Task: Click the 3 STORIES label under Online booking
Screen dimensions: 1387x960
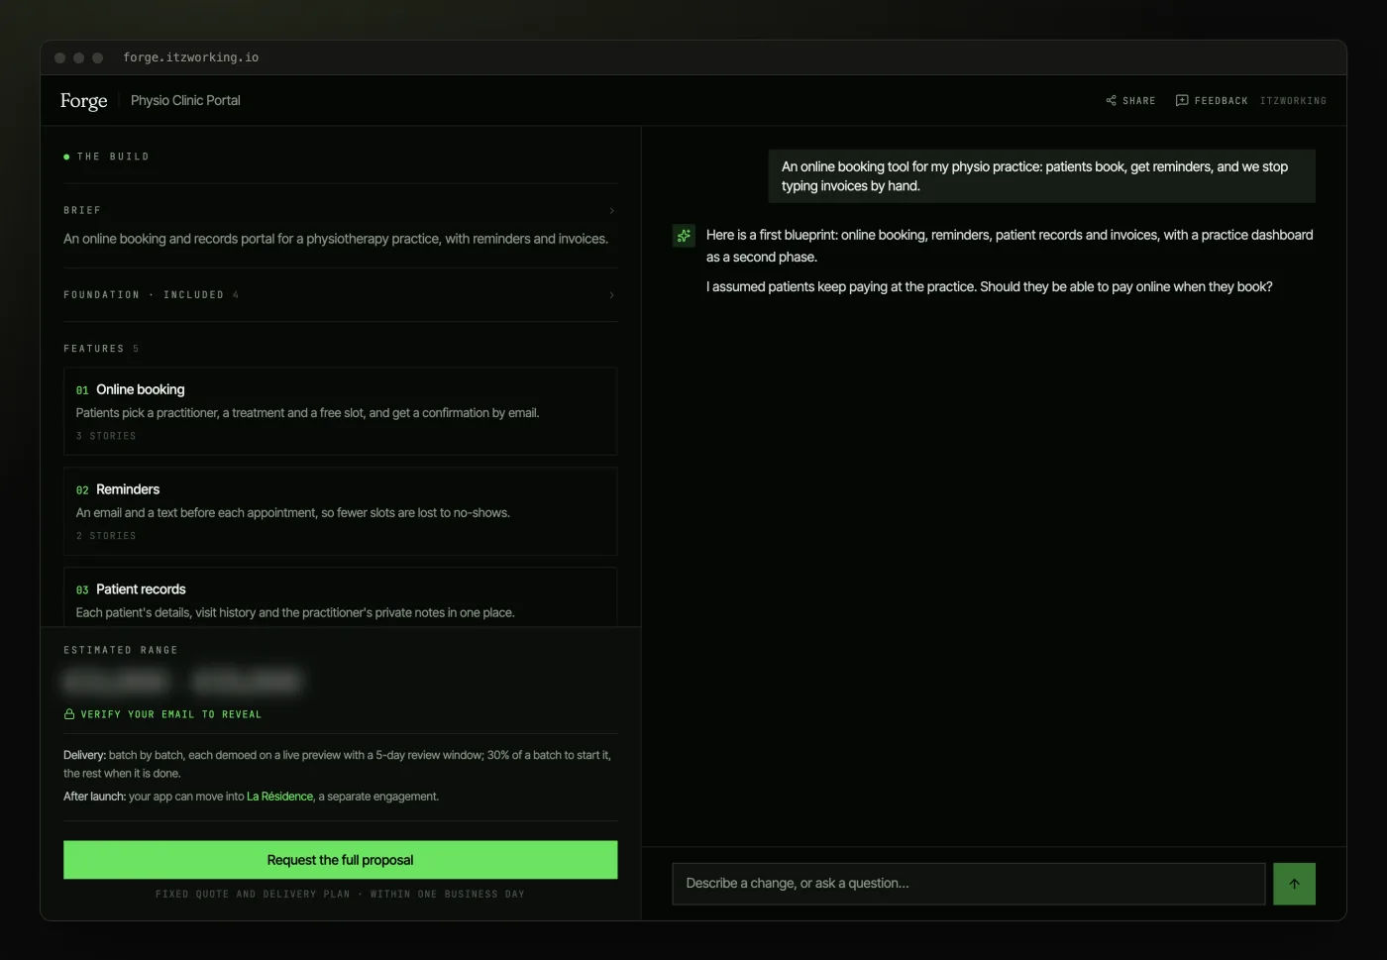Action: point(106,436)
